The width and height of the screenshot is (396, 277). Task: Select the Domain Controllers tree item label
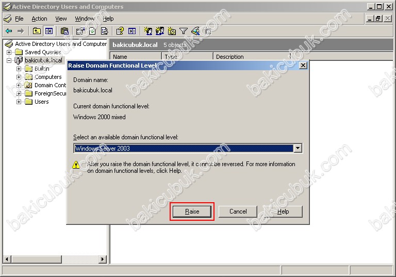point(50,85)
